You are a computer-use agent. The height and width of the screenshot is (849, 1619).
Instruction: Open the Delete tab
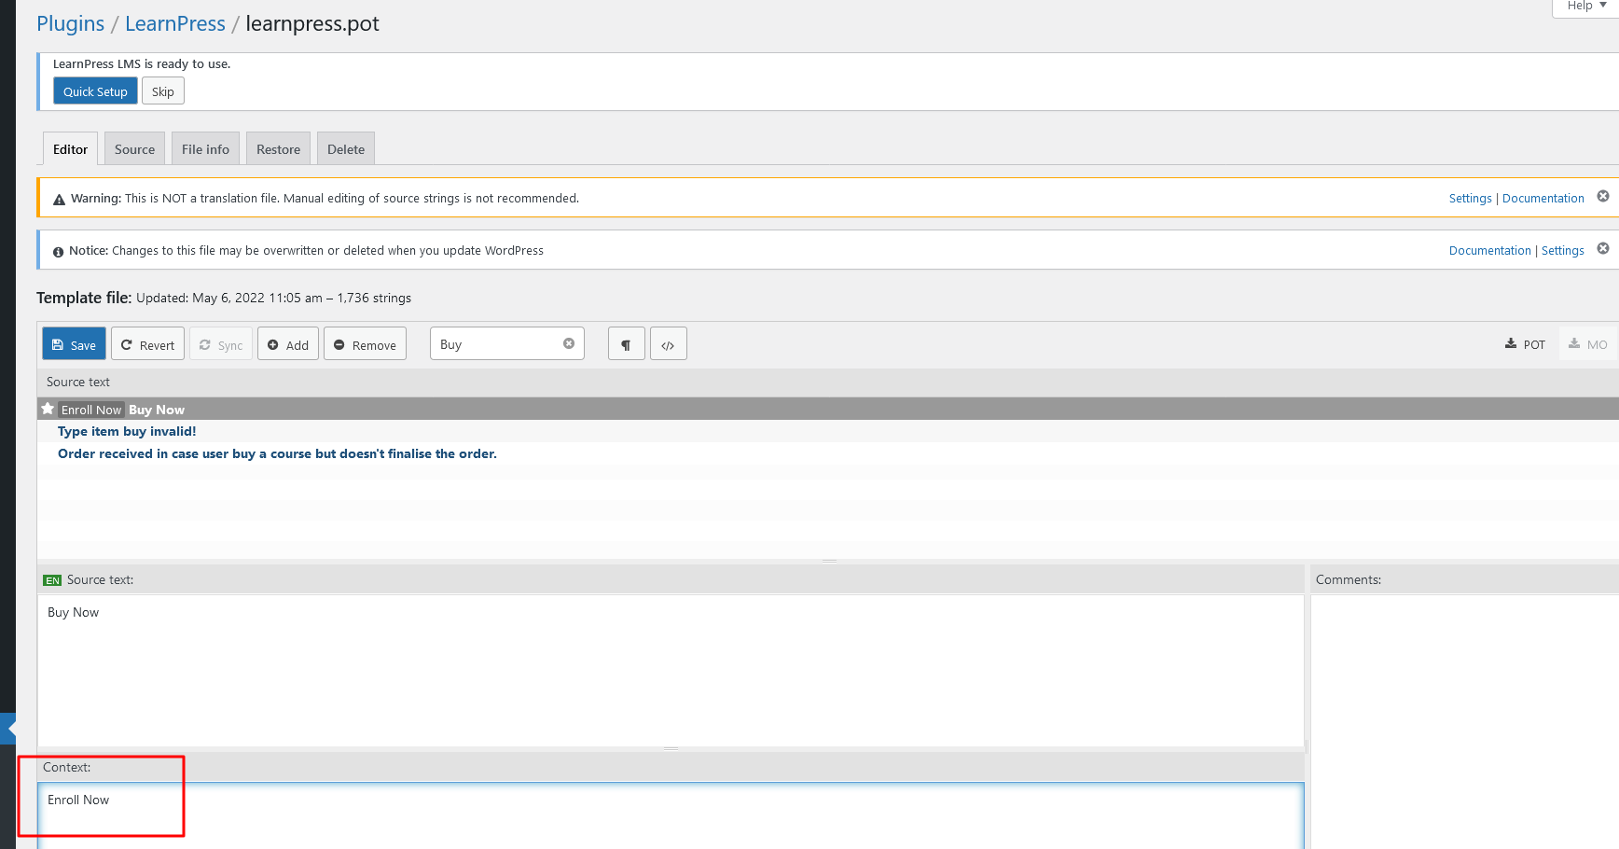pos(345,148)
